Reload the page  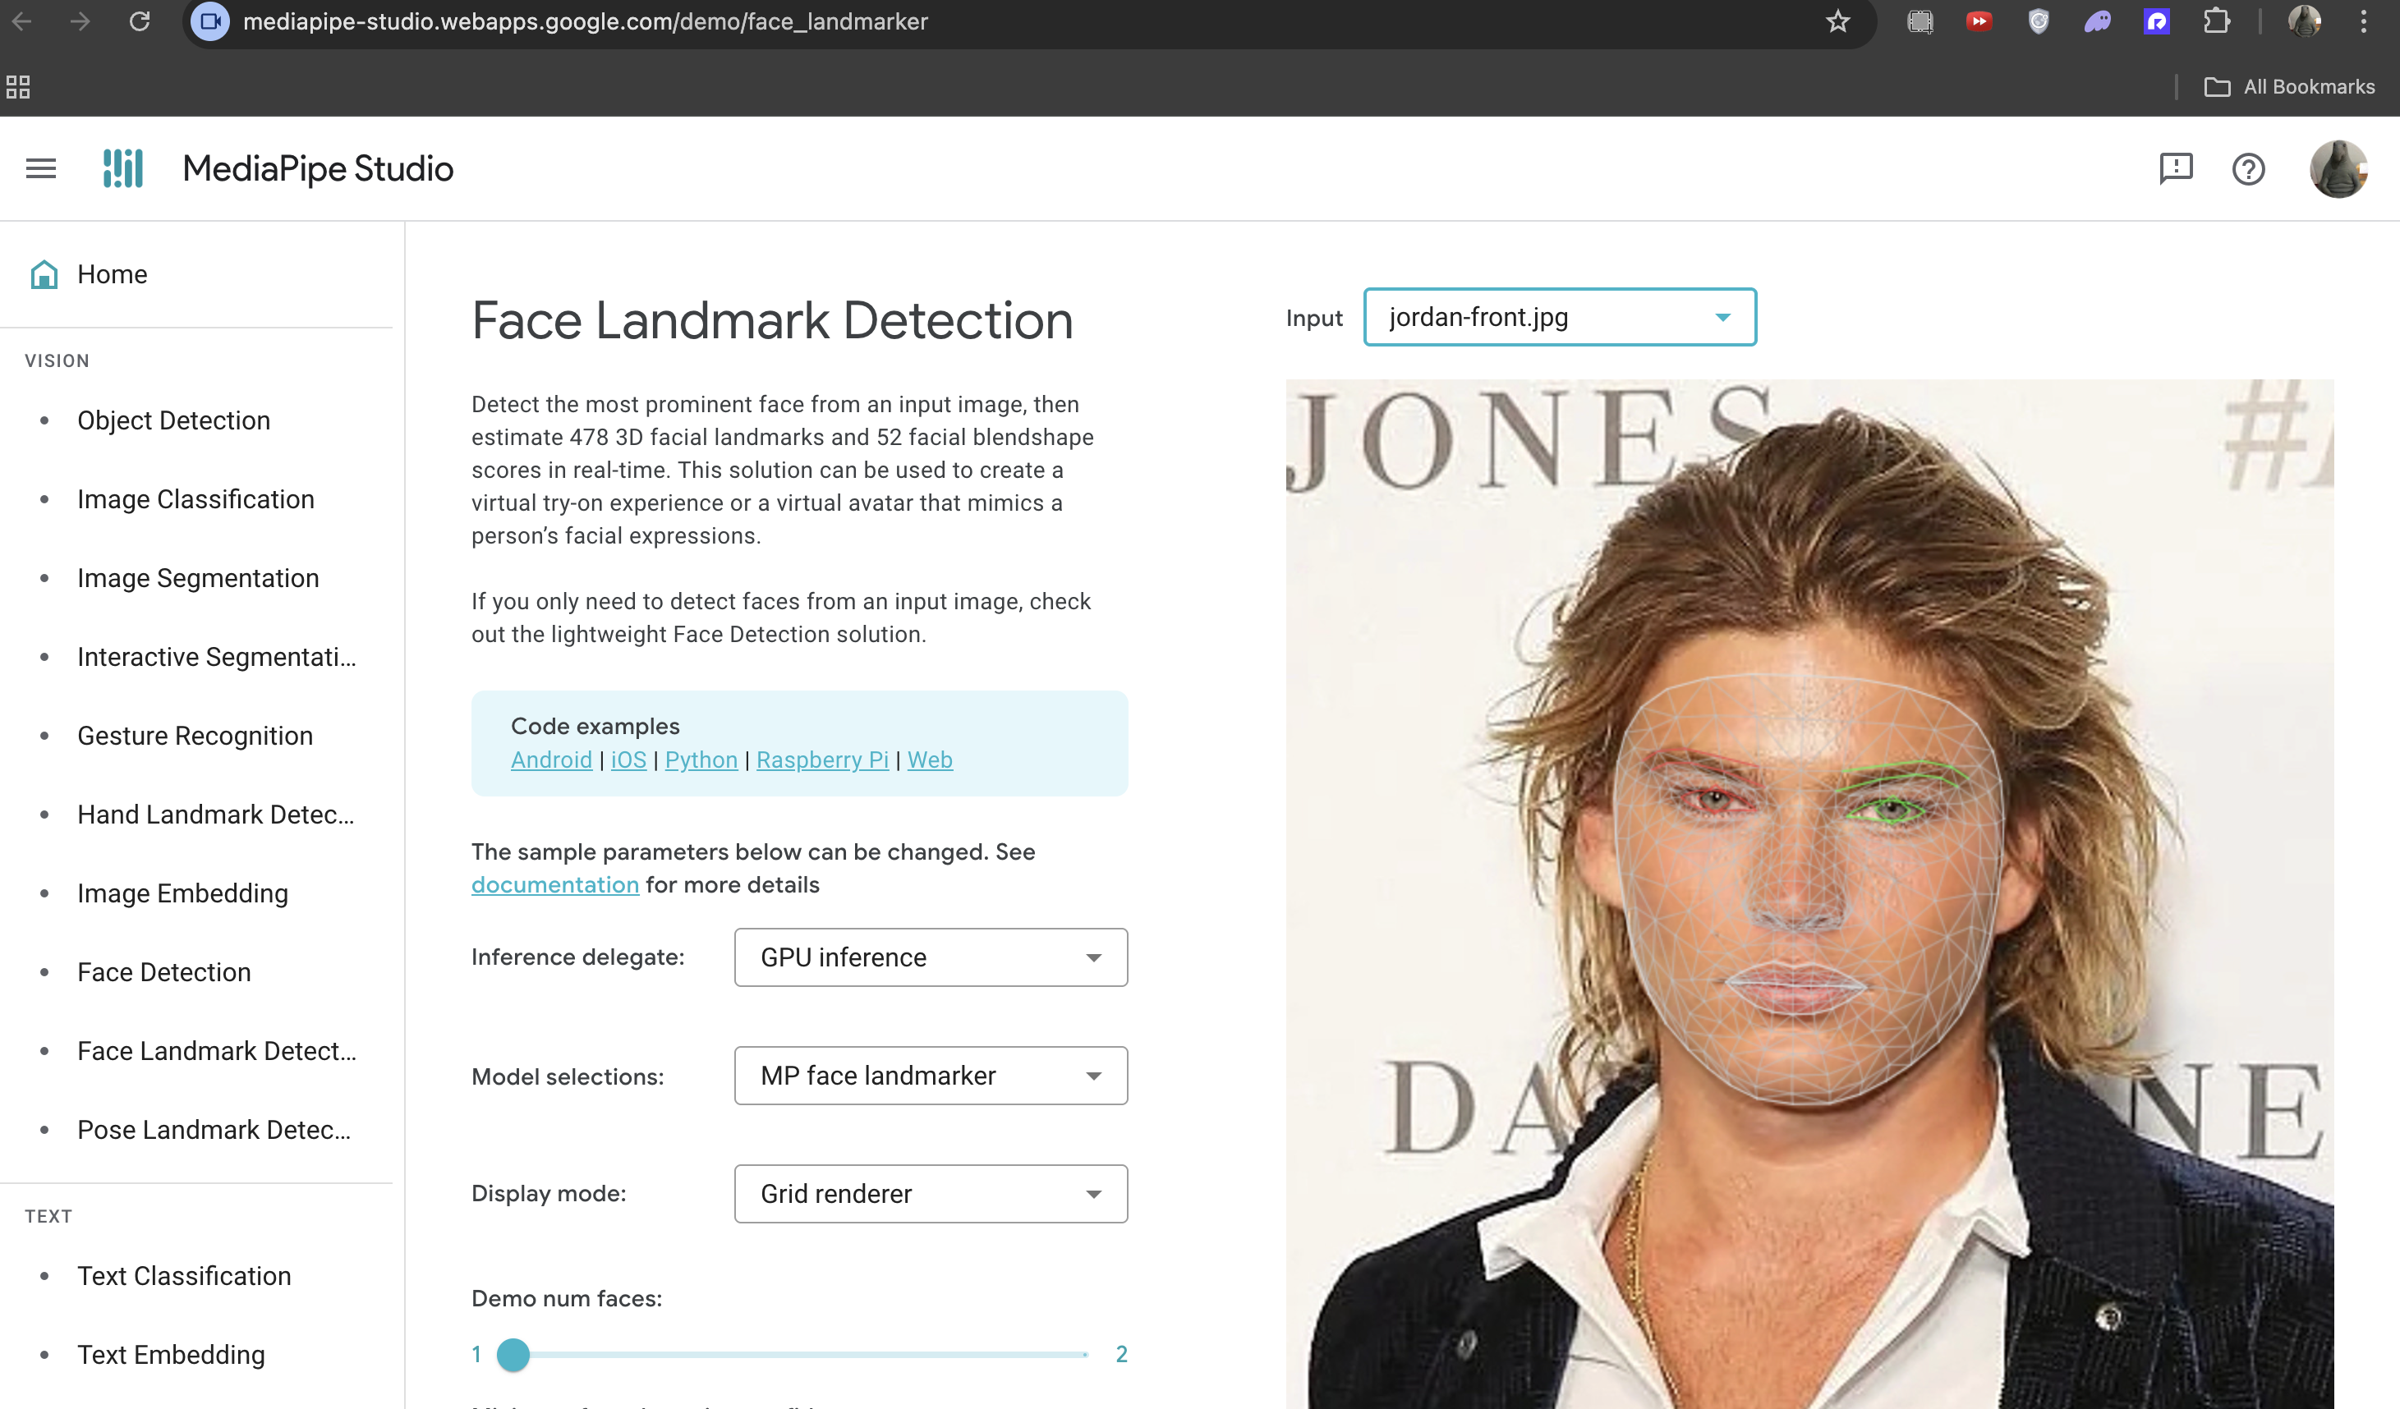(139, 21)
